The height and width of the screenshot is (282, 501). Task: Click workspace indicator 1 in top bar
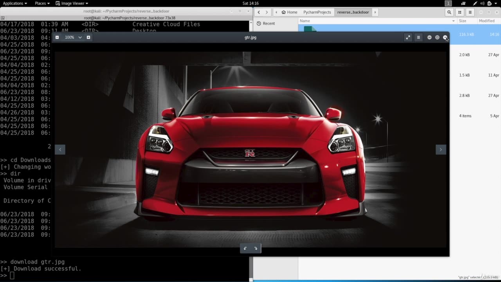448,3
